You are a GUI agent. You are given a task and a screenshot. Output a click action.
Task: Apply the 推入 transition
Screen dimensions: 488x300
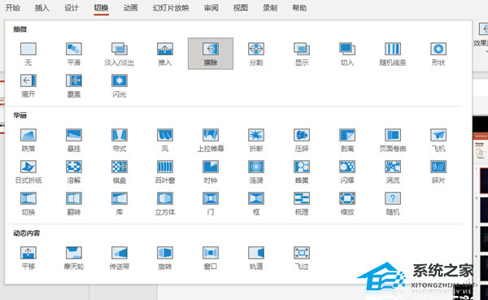coord(165,54)
